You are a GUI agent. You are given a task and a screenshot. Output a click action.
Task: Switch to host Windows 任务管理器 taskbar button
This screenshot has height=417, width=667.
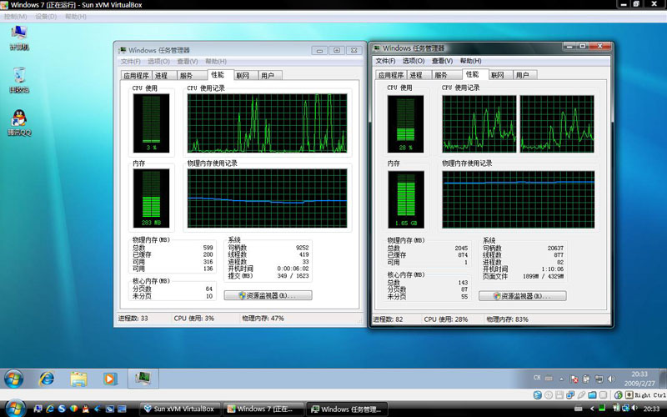click(347, 409)
